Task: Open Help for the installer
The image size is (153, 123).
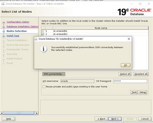Action: click(x=9, y=119)
